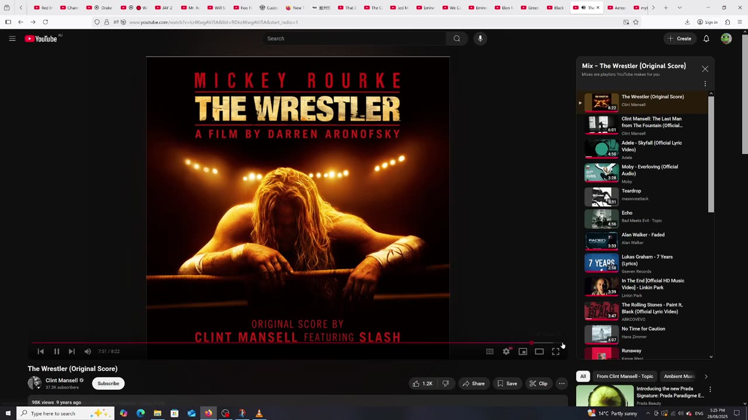The image size is (748, 420).
Task: Start voice search with the microphone
Action: (480, 38)
